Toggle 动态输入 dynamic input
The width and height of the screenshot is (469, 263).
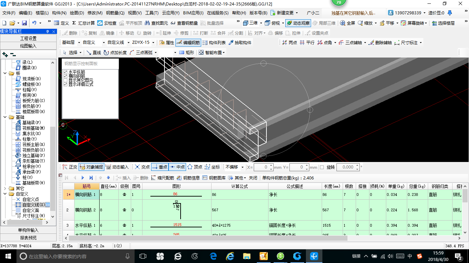coord(117,167)
